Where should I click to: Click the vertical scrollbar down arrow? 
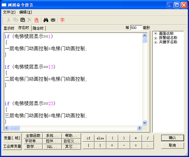(144, 123)
